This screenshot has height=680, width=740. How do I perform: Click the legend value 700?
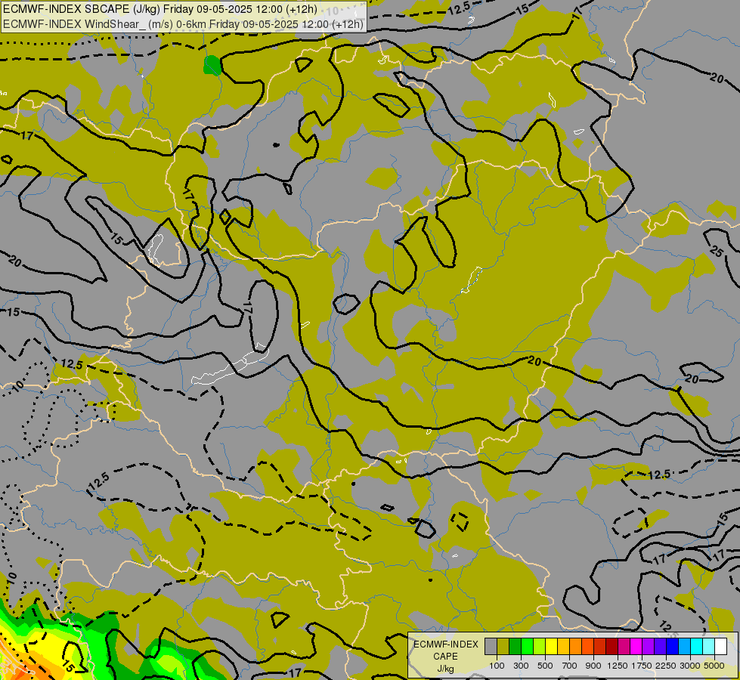(570, 666)
